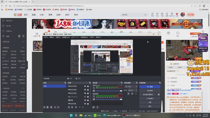Hide 游戏采集 3 source
The width and height of the screenshot is (210, 118).
coord(85,90)
